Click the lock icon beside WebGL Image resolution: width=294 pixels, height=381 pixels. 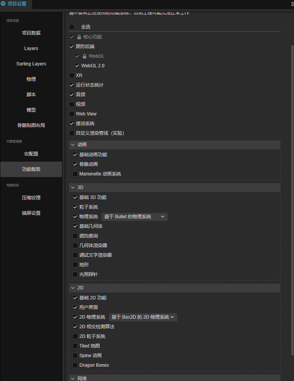coord(84,56)
